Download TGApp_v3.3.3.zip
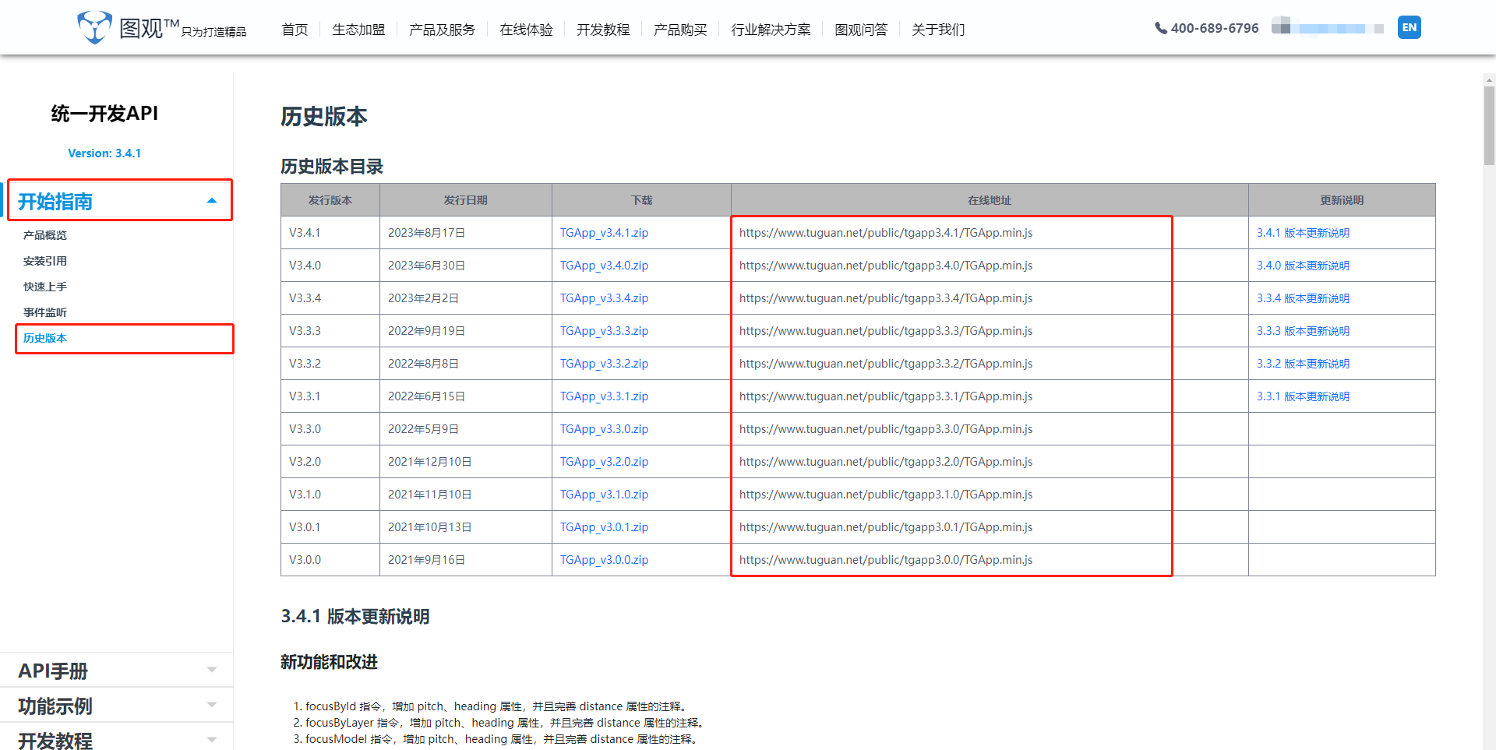Image resolution: width=1496 pixels, height=750 pixels. point(604,331)
